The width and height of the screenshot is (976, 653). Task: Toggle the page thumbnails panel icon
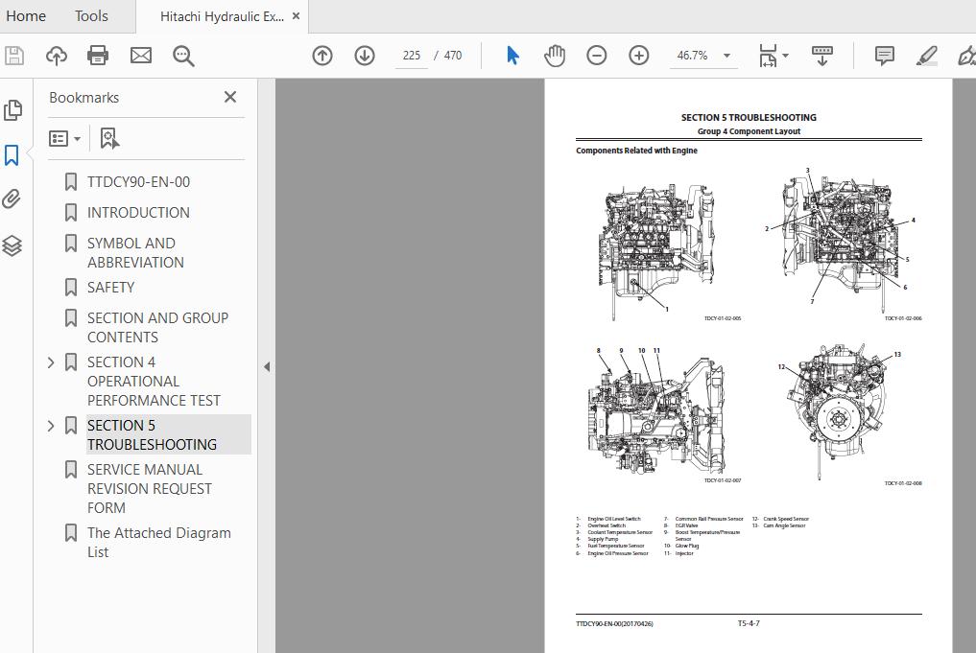(12, 110)
